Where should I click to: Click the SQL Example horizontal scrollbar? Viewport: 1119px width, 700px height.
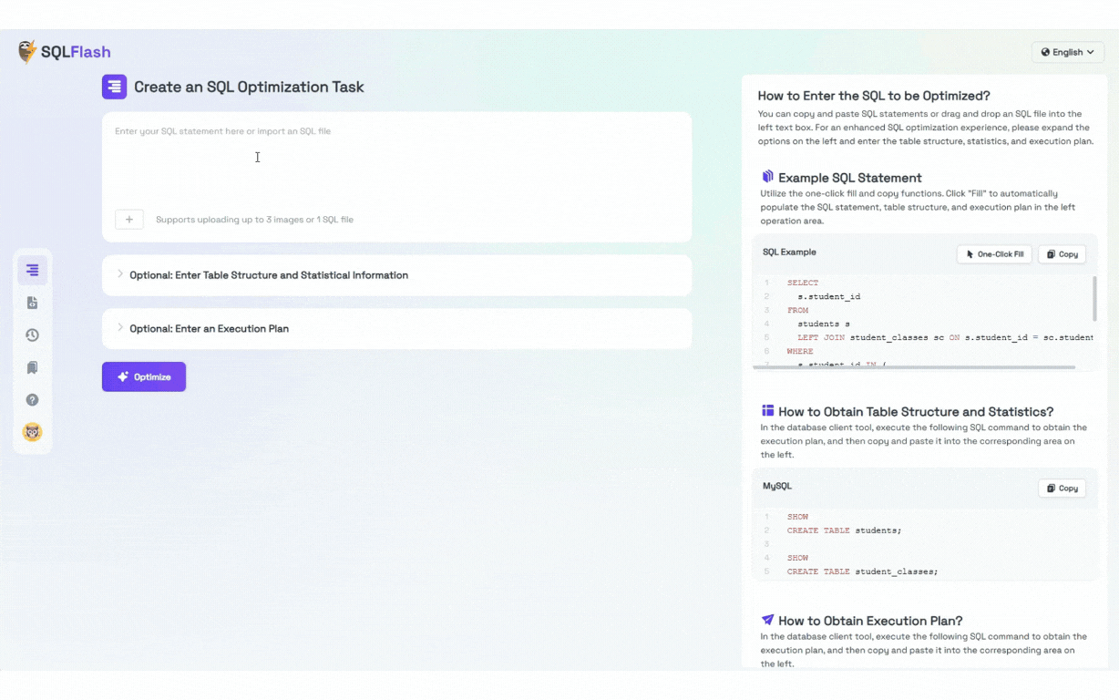913,367
